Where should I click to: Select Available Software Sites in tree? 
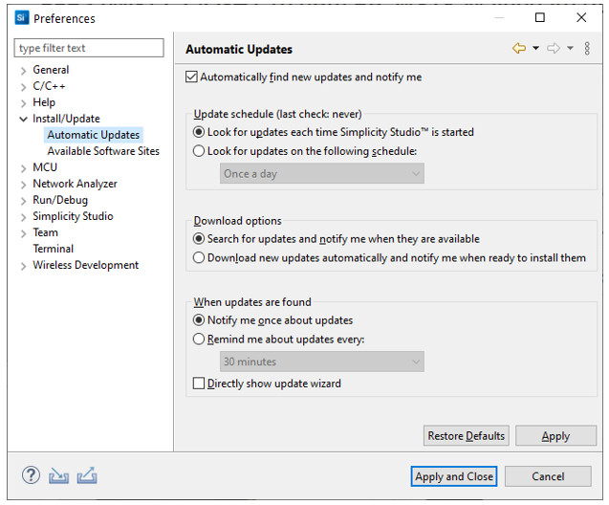103,151
